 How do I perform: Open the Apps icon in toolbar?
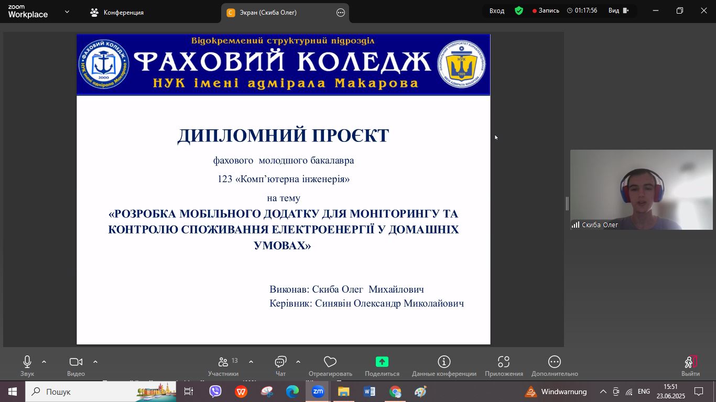(503, 362)
